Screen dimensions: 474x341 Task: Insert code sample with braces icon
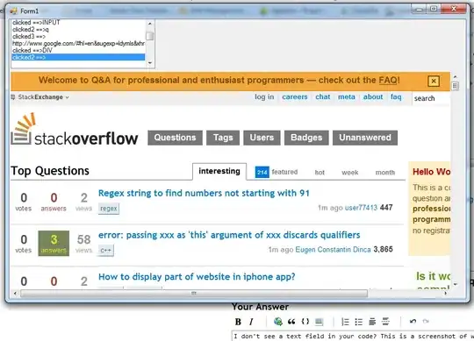coord(305,322)
